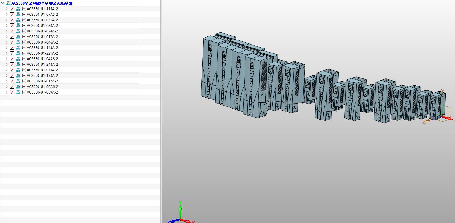Open the ACS550-U1-024A-2 subtree
455x223 pixels.
pyautogui.click(x=7, y=31)
